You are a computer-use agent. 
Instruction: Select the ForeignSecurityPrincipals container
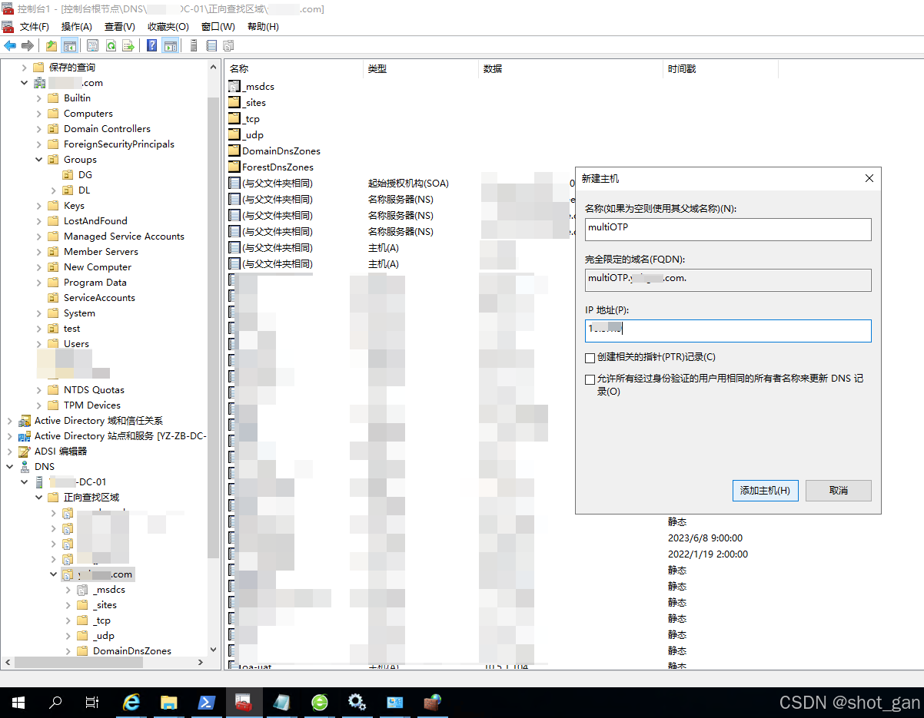(118, 144)
